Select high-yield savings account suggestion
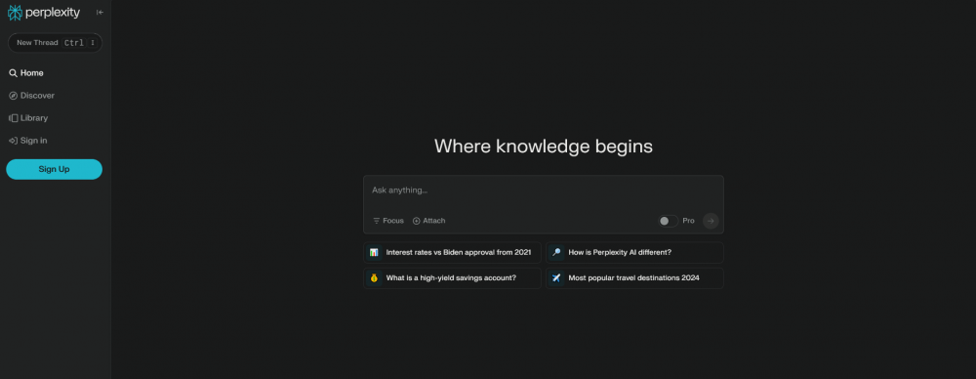Screen dimensions: 976x379 453,278
